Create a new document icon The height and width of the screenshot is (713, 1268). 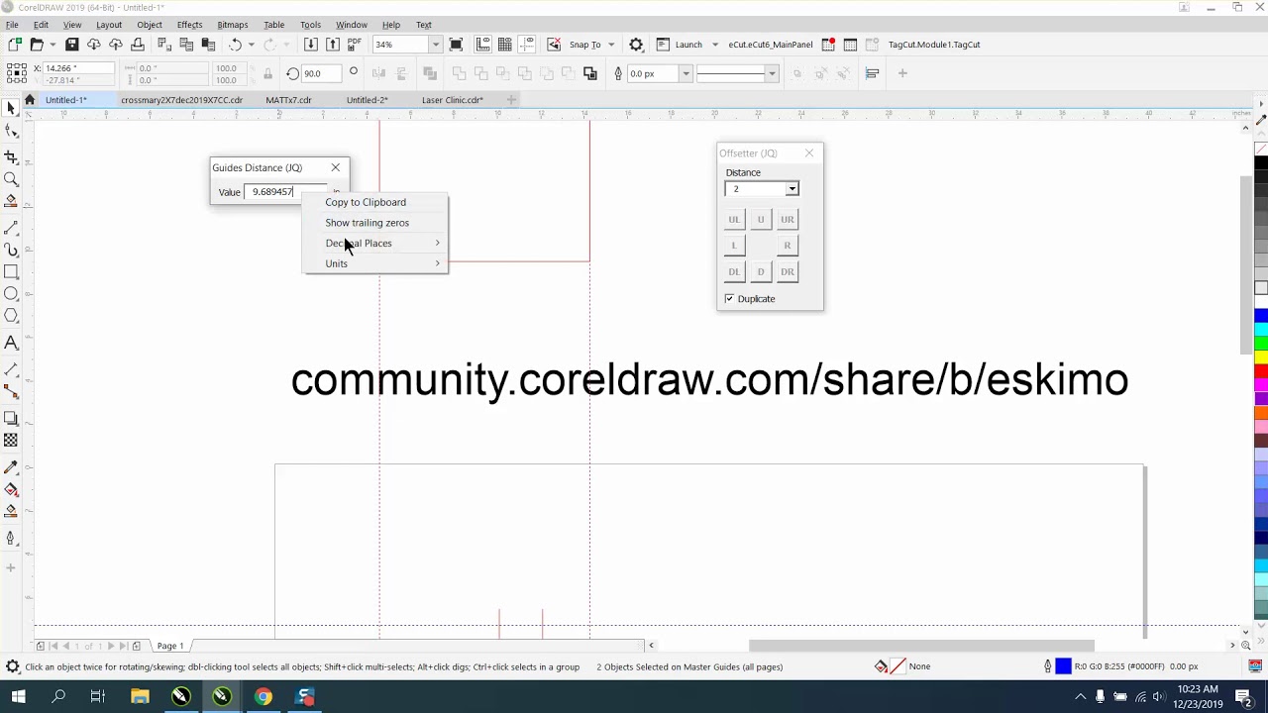(14, 45)
